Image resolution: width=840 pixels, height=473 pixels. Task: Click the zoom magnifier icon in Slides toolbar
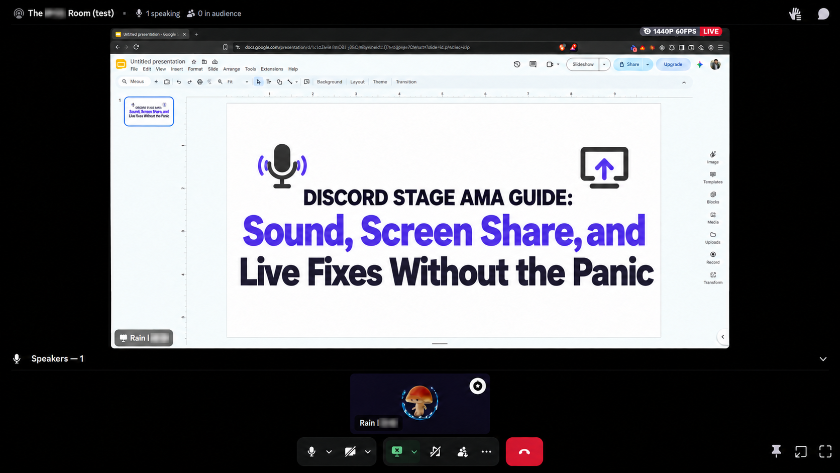[220, 82]
